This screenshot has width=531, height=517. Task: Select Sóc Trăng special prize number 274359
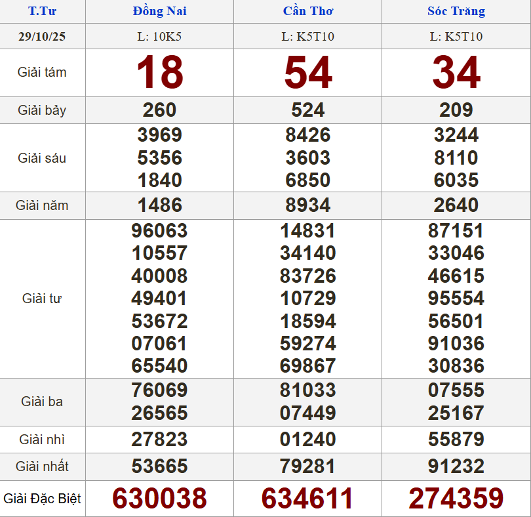(456, 499)
